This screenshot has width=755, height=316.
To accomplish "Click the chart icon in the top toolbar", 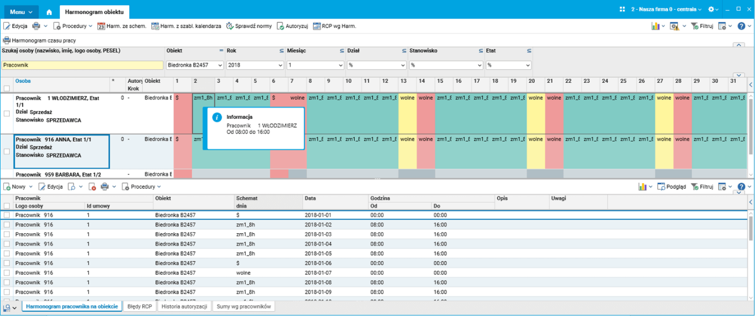I will click(x=656, y=26).
